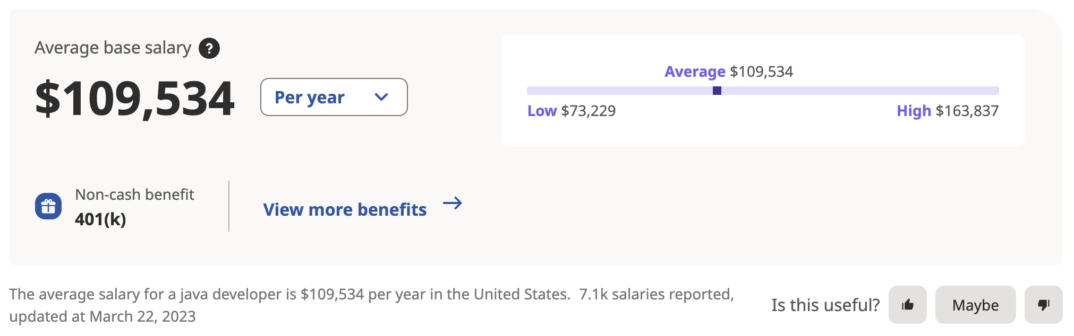Click the Maybe button
The image size is (1074, 336).
[x=975, y=305]
